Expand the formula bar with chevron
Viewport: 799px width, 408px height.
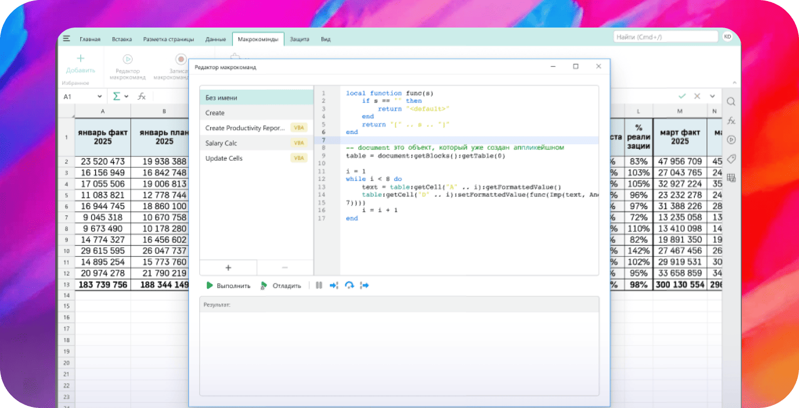pos(712,96)
